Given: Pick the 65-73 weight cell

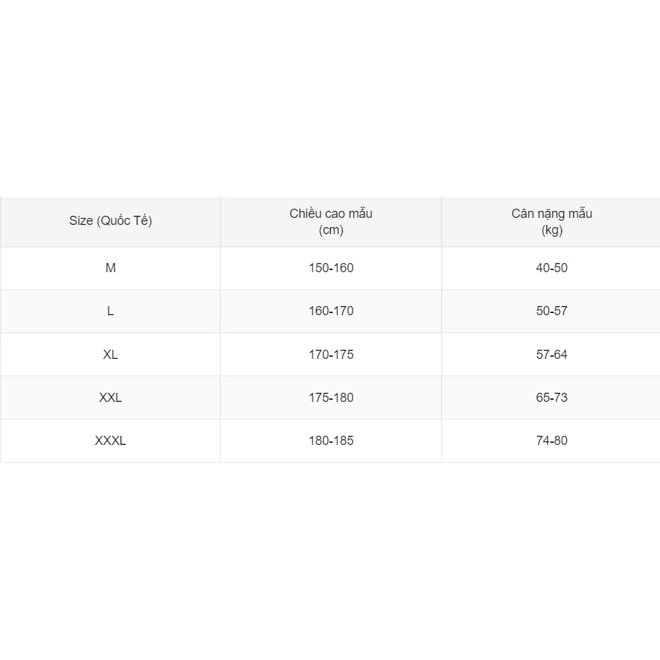Looking at the screenshot, I should click(551, 398).
